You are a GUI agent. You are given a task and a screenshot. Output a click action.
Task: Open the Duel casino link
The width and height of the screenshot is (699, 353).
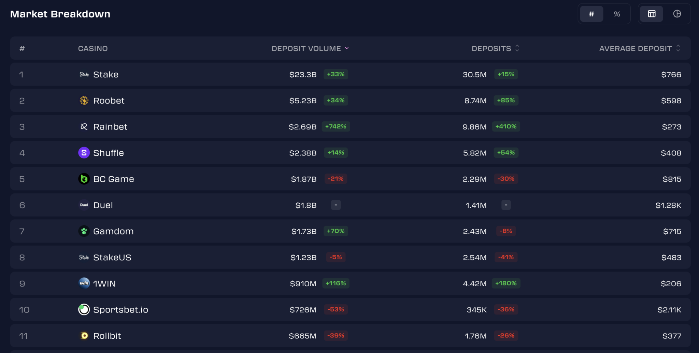pyautogui.click(x=103, y=205)
